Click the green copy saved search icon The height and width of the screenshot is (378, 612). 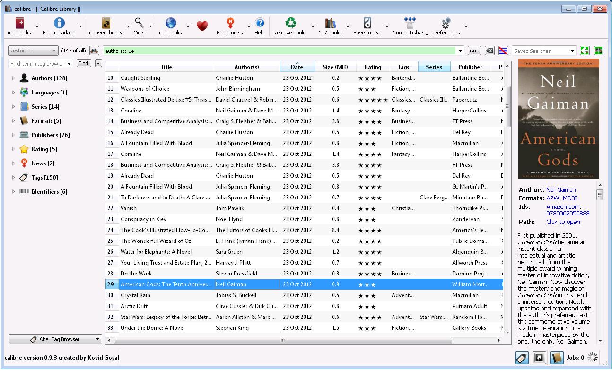point(585,51)
